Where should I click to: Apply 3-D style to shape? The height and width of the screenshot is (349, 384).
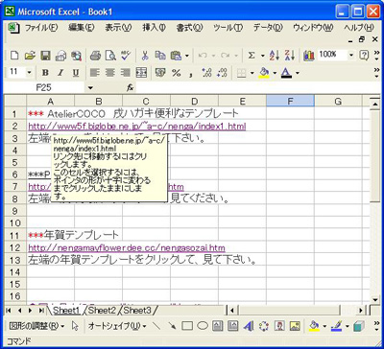tap(358, 326)
